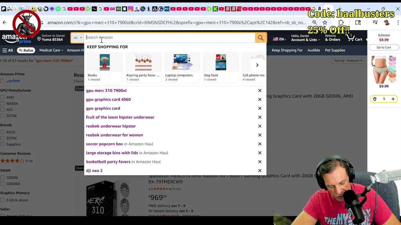This screenshot has width=401, height=225.
Task: Open Sort by Featured dropdown
Action: coord(348,61)
